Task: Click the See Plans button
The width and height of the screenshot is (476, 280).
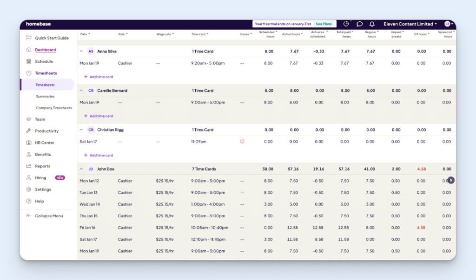Action: (x=324, y=23)
